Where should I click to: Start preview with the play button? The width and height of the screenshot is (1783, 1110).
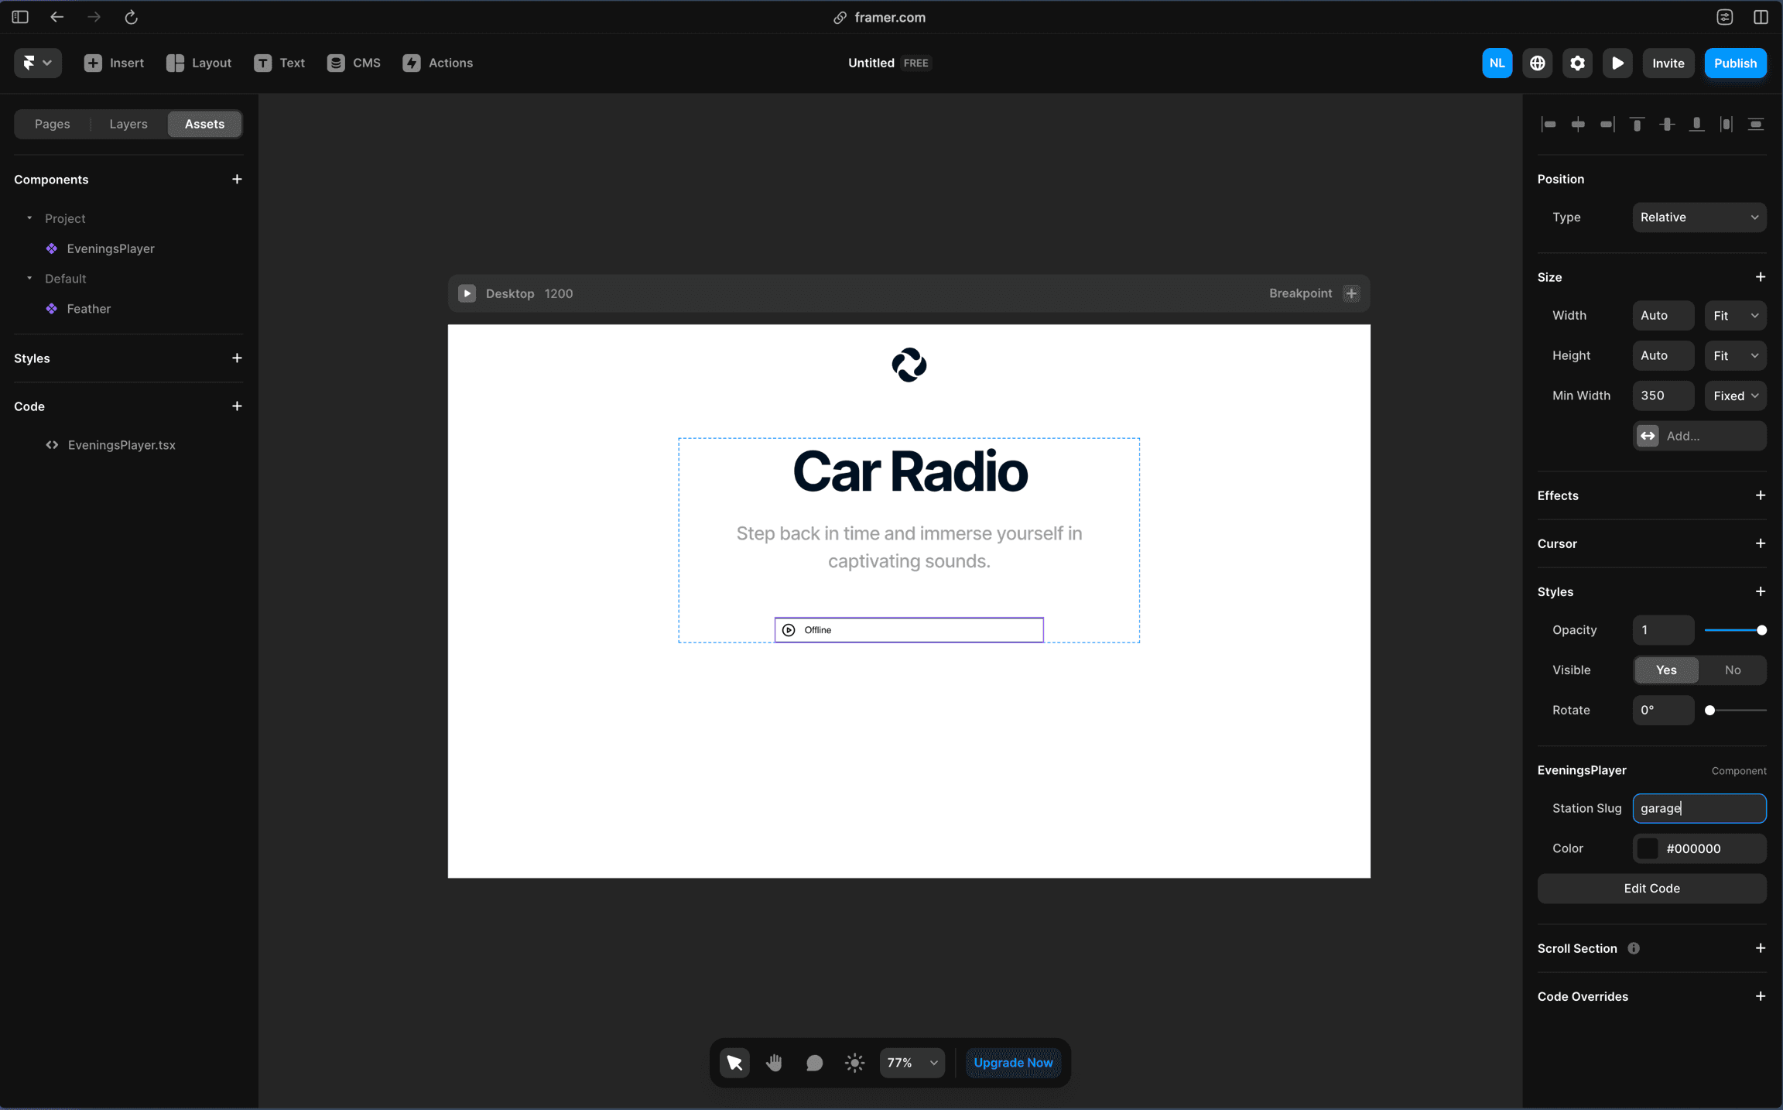(1617, 63)
